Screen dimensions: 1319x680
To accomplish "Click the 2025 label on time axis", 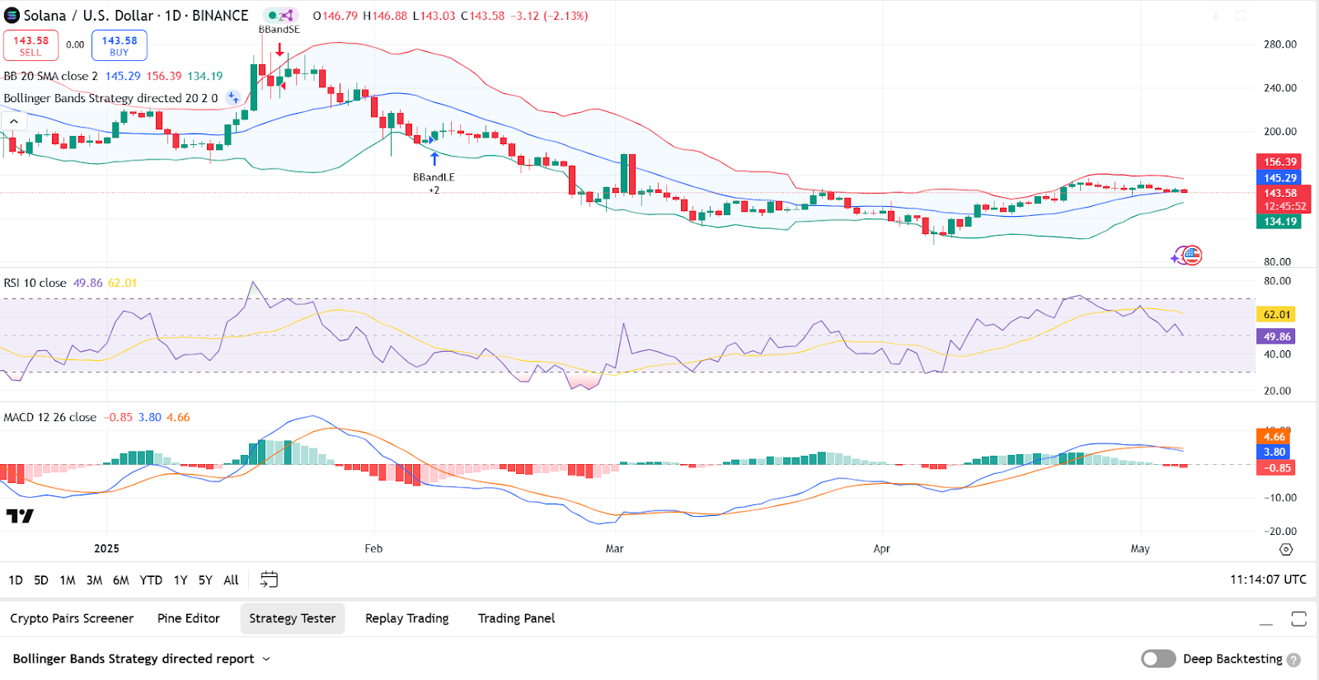I will (106, 549).
